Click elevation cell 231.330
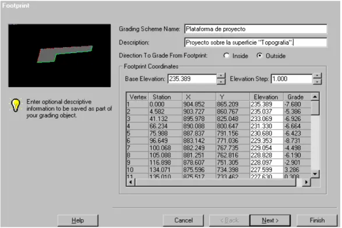The width and height of the screenshot is (342, 228). (266, 126)
